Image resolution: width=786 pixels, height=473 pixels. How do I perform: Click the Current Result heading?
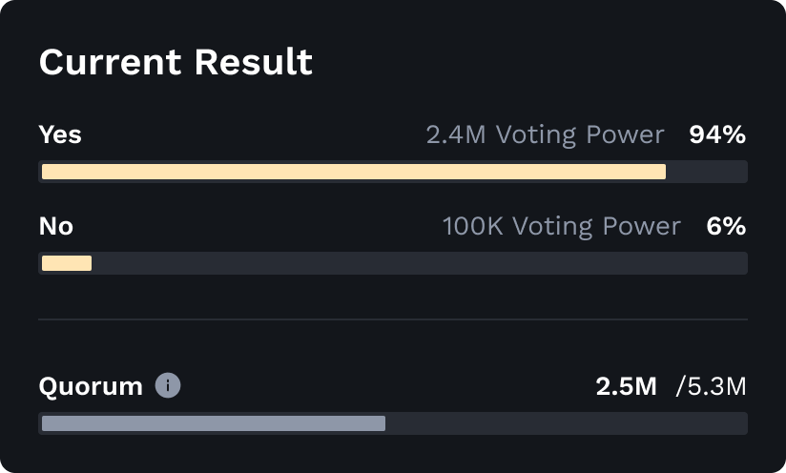click(x=176, y=62)
